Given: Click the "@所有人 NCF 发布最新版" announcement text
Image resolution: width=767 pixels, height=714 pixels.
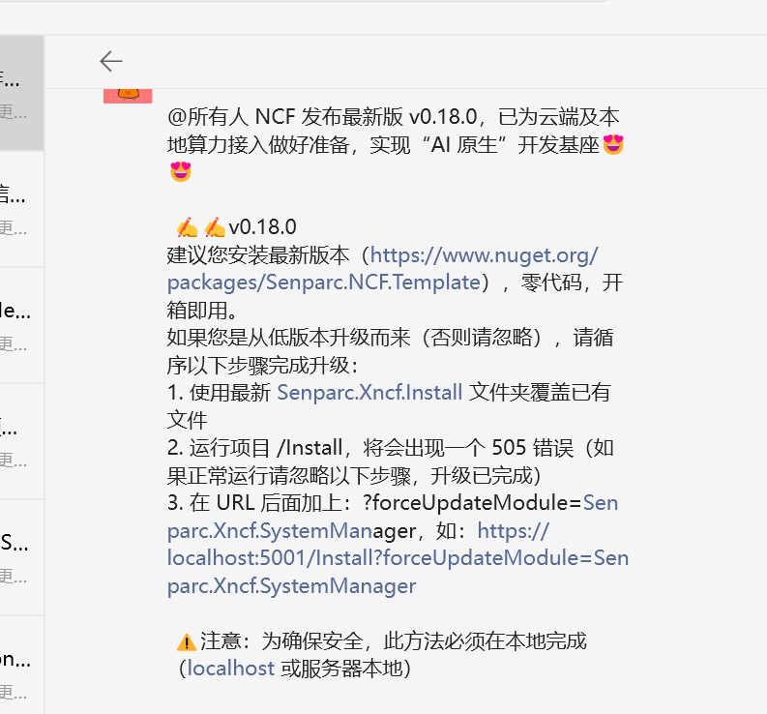Looking at the screenshot, I should [x=285, y=116].
